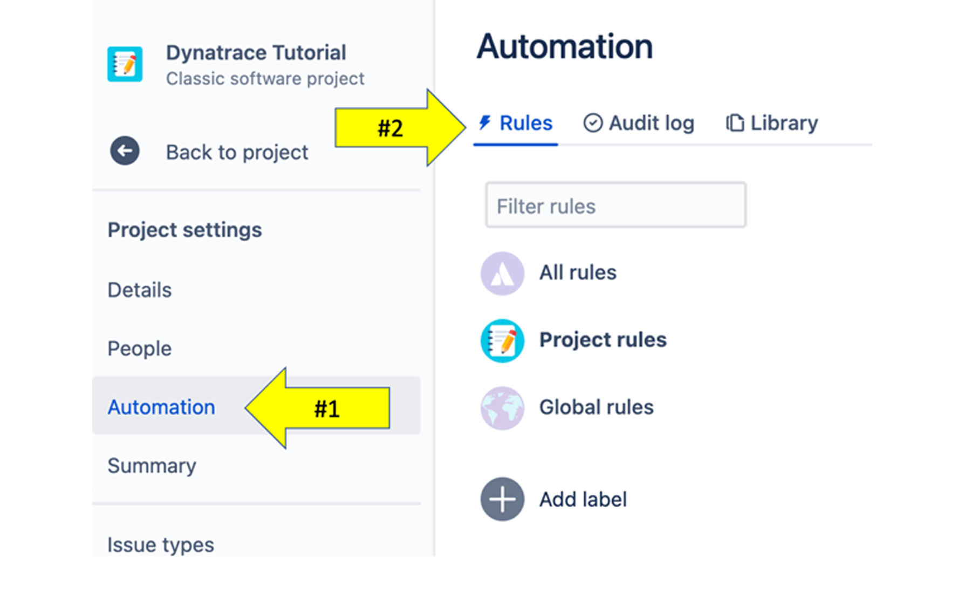Click the Dynatrace Tutorial project icon
971x609 pixels.
tap(125, 64)
